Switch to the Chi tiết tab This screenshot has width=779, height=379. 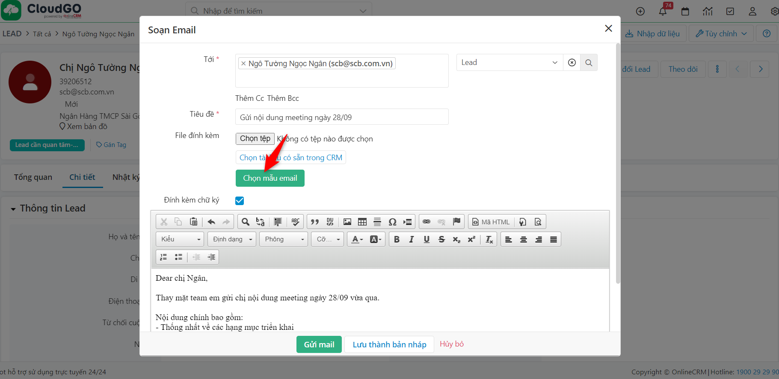click(x=82, y=177)
